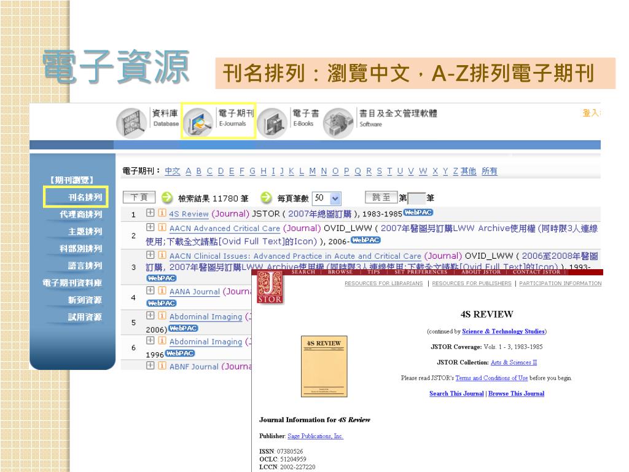Expand AACN Advanced Critical Care entry
The image size is (629, 472).
[x=150, y=227]
